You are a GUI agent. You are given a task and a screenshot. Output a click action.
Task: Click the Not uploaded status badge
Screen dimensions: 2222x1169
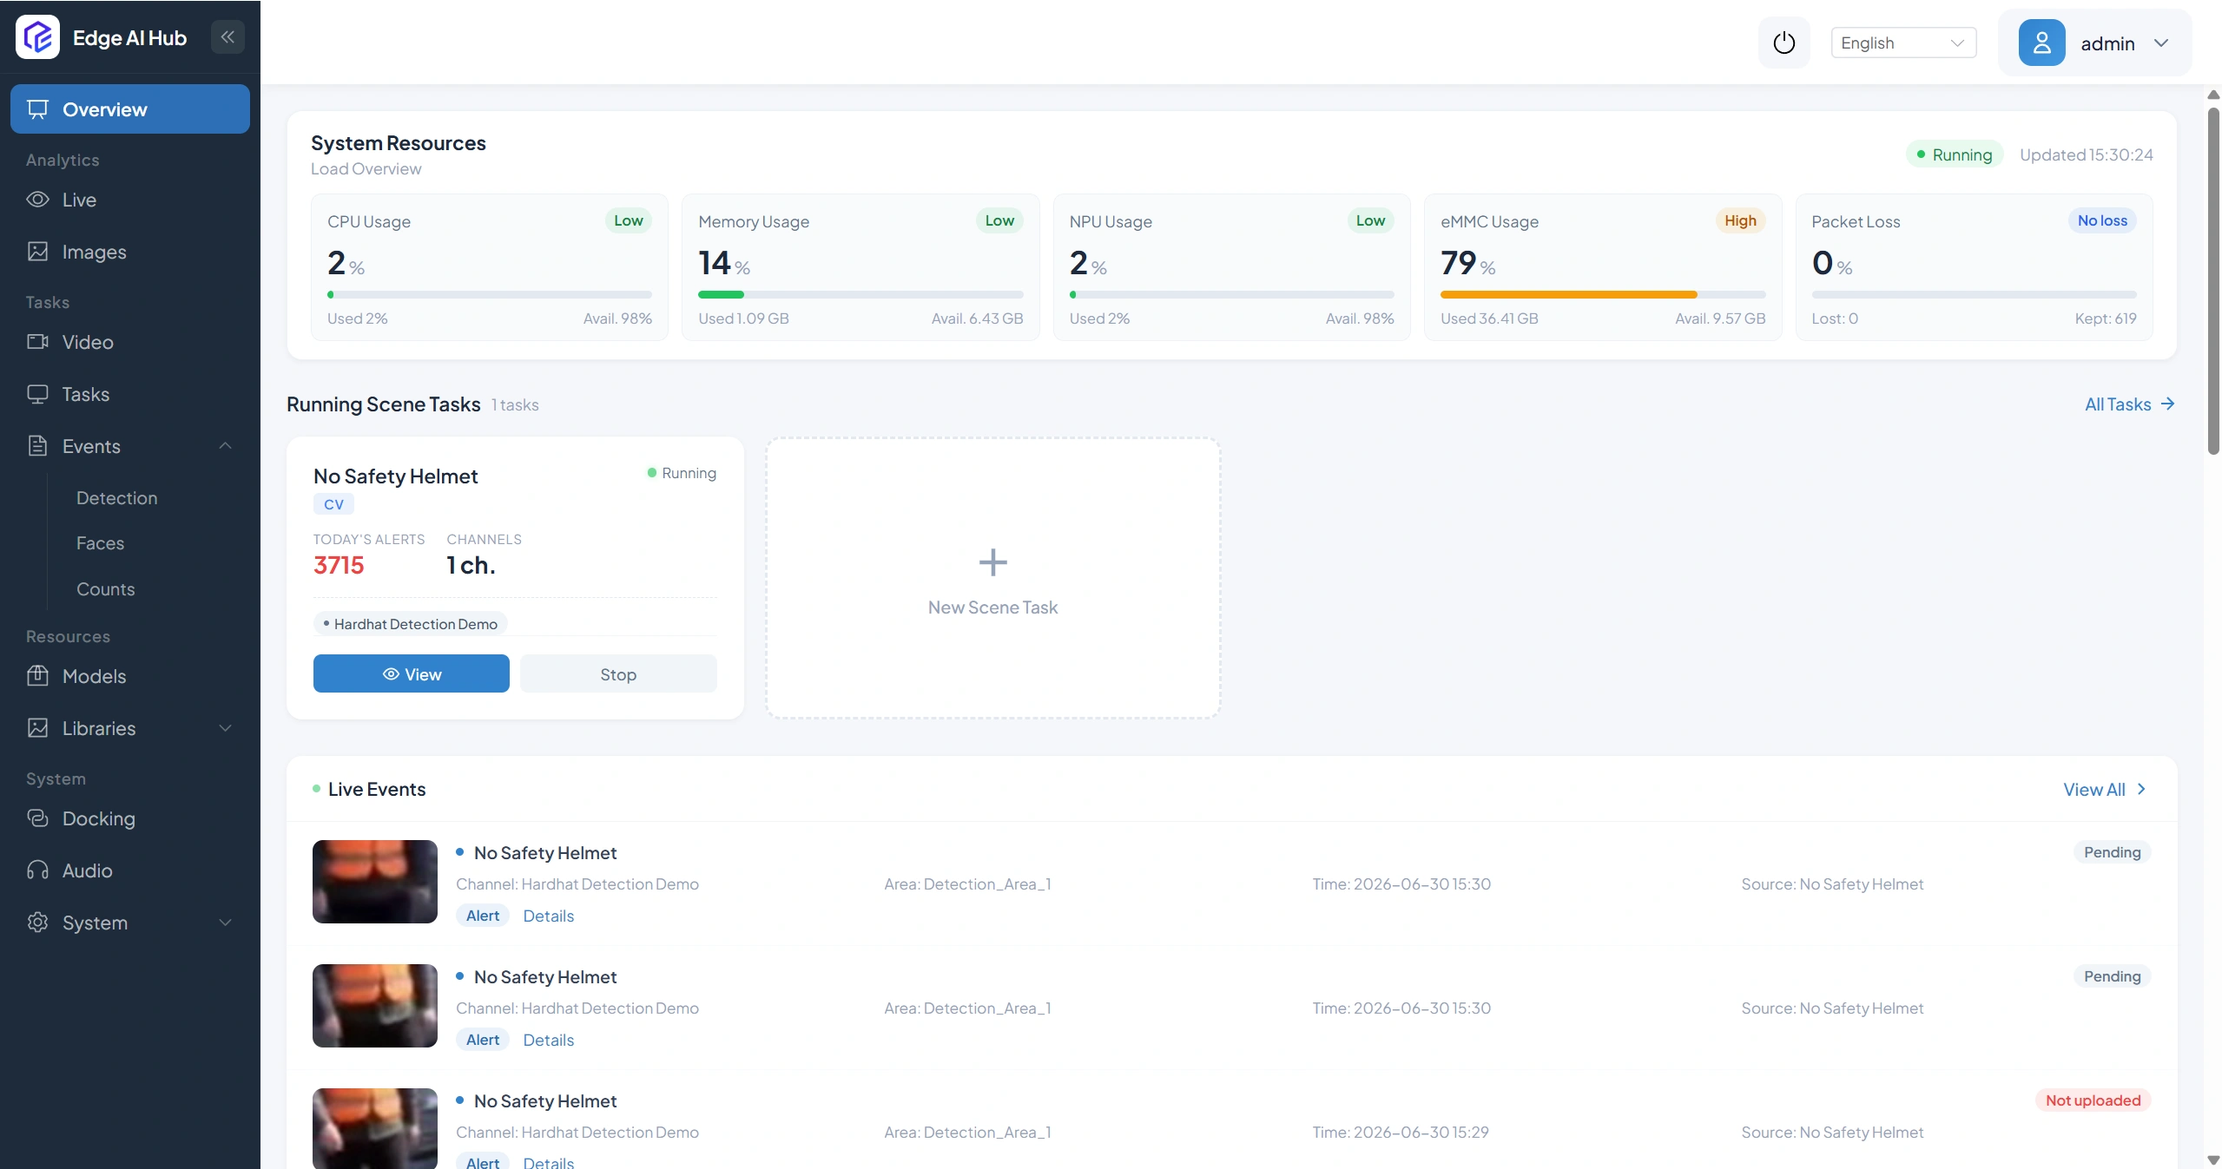pos(2093,1100)
